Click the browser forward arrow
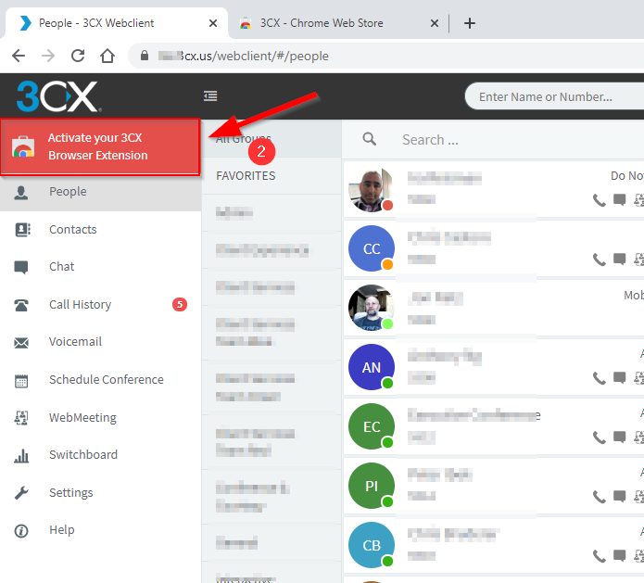 point(48,56)
